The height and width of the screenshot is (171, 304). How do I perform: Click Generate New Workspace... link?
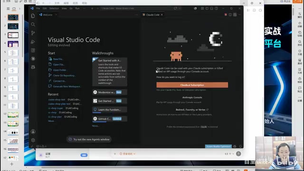pos(67,86)
